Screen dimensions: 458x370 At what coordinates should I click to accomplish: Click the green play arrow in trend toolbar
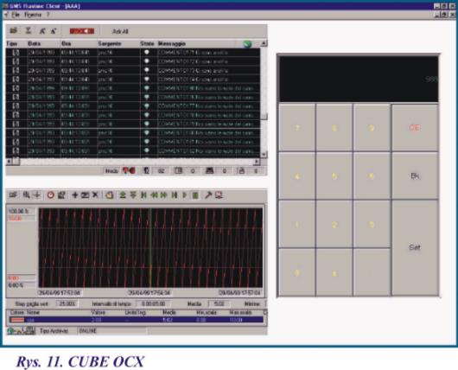point(185,195)
